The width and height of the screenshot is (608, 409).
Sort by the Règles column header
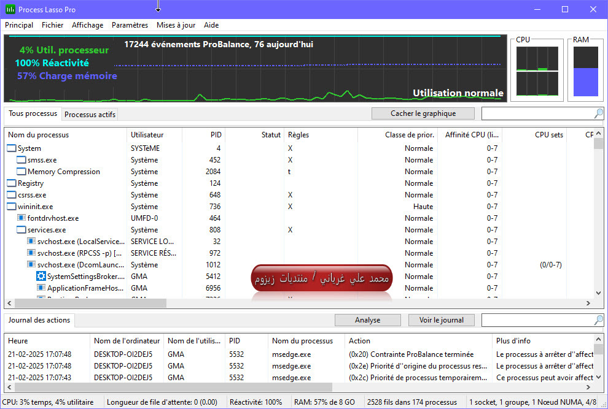[321, 135]
